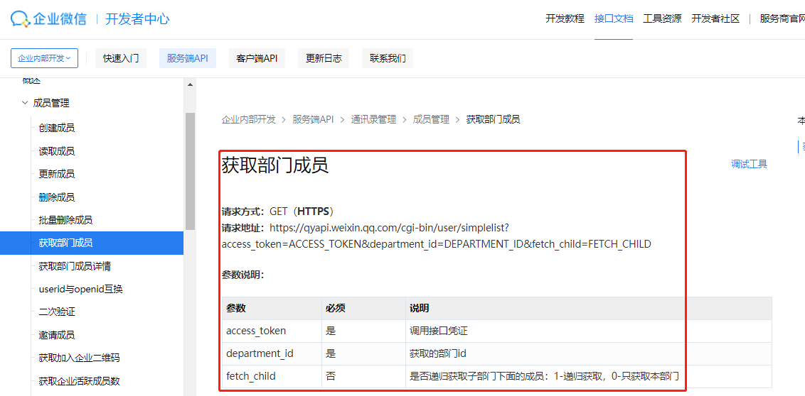
Task: Open 获取企业活跃成员数 in the sidebar
Action: pos(79,380)
